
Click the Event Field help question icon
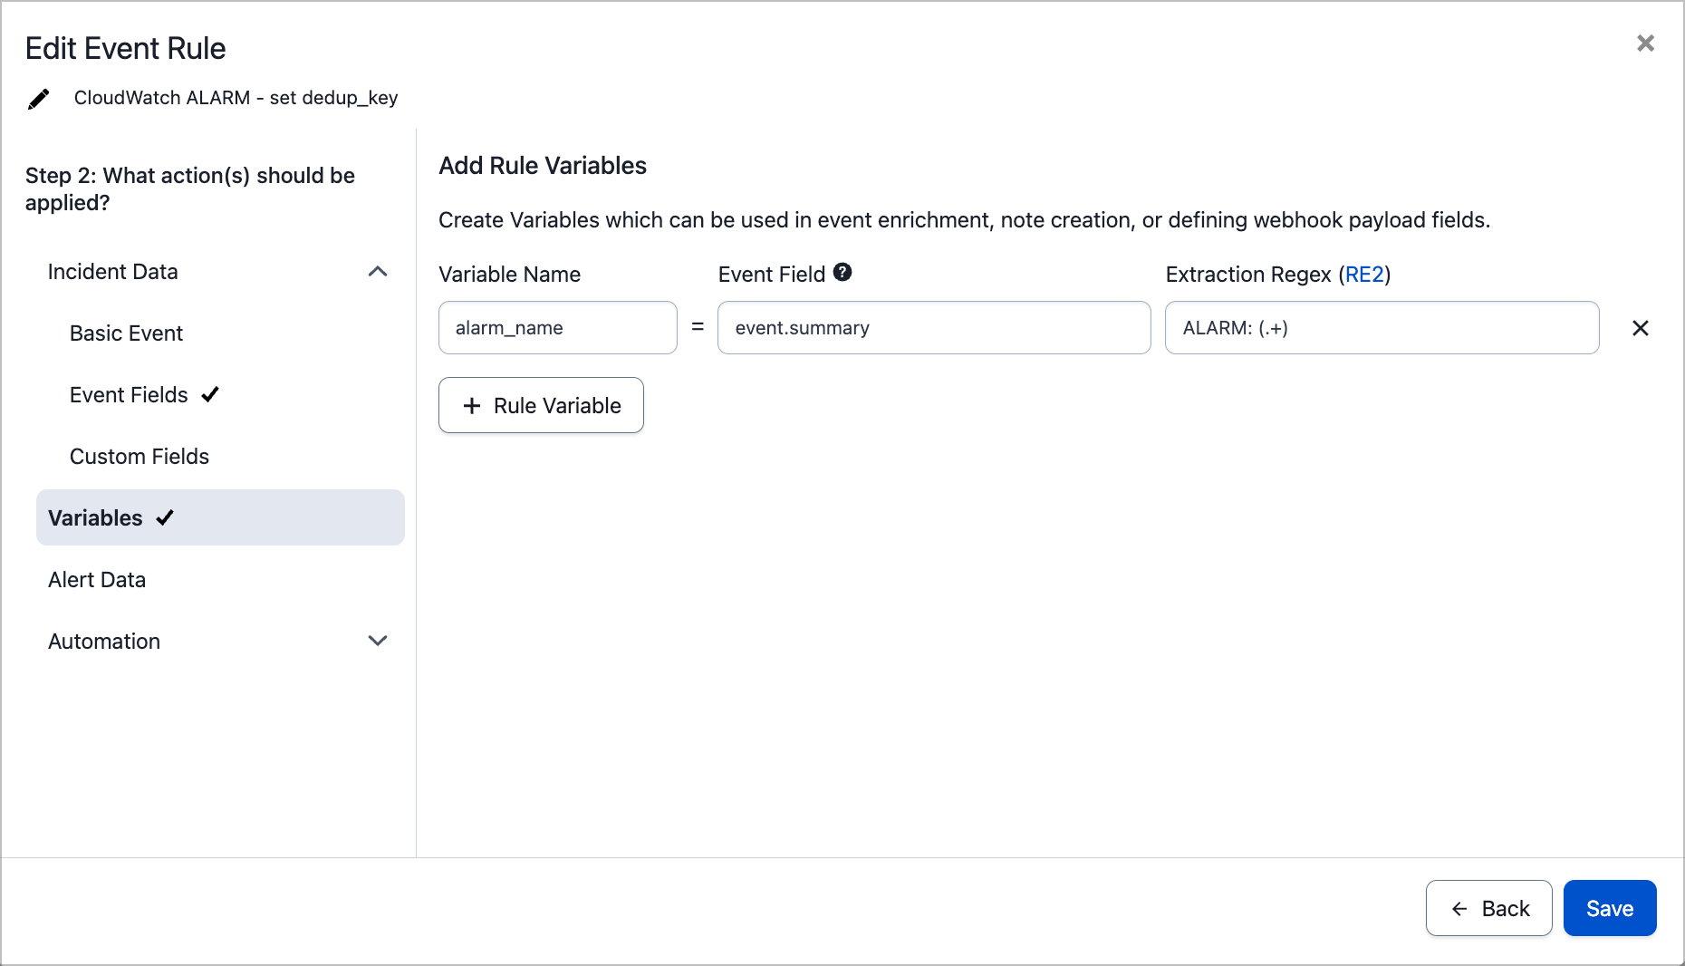842,273
